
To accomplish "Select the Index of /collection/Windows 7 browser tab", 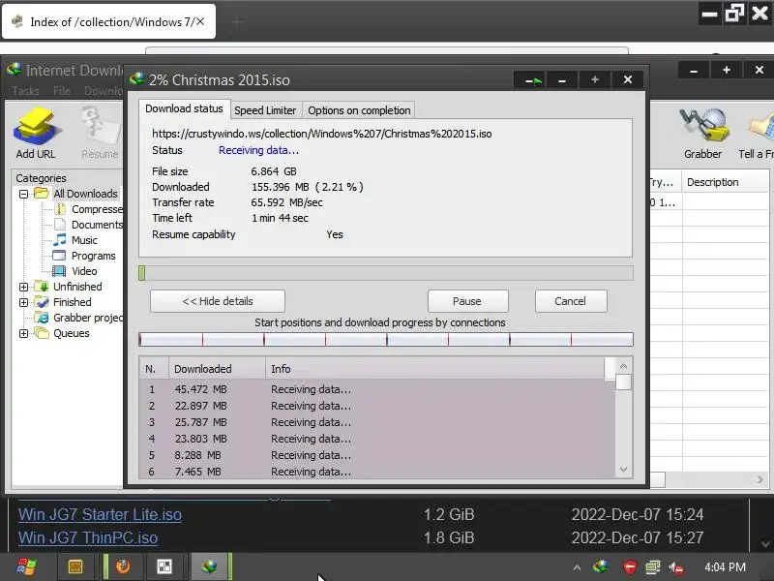I will coord(108,21).
